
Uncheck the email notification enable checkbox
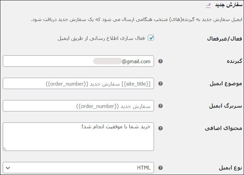click(151, 38)
